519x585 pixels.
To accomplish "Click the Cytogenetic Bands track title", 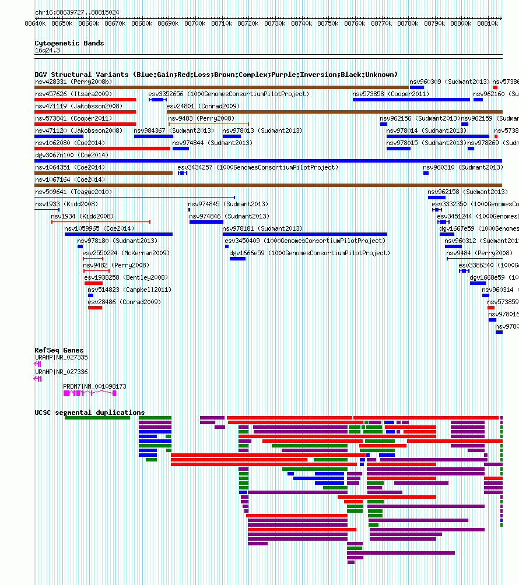I will 69,43.
